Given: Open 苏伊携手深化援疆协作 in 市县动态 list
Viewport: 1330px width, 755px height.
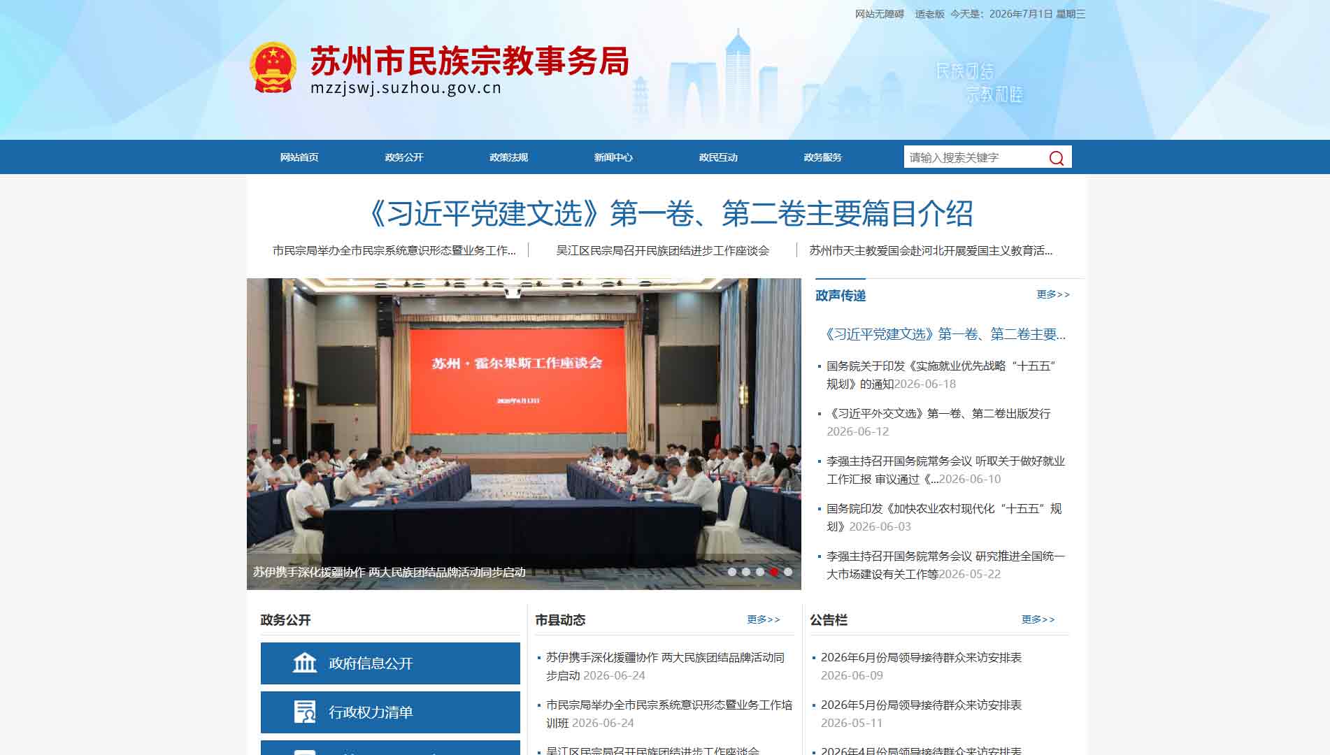Looking at the screenshot, I should coord(665,666).
